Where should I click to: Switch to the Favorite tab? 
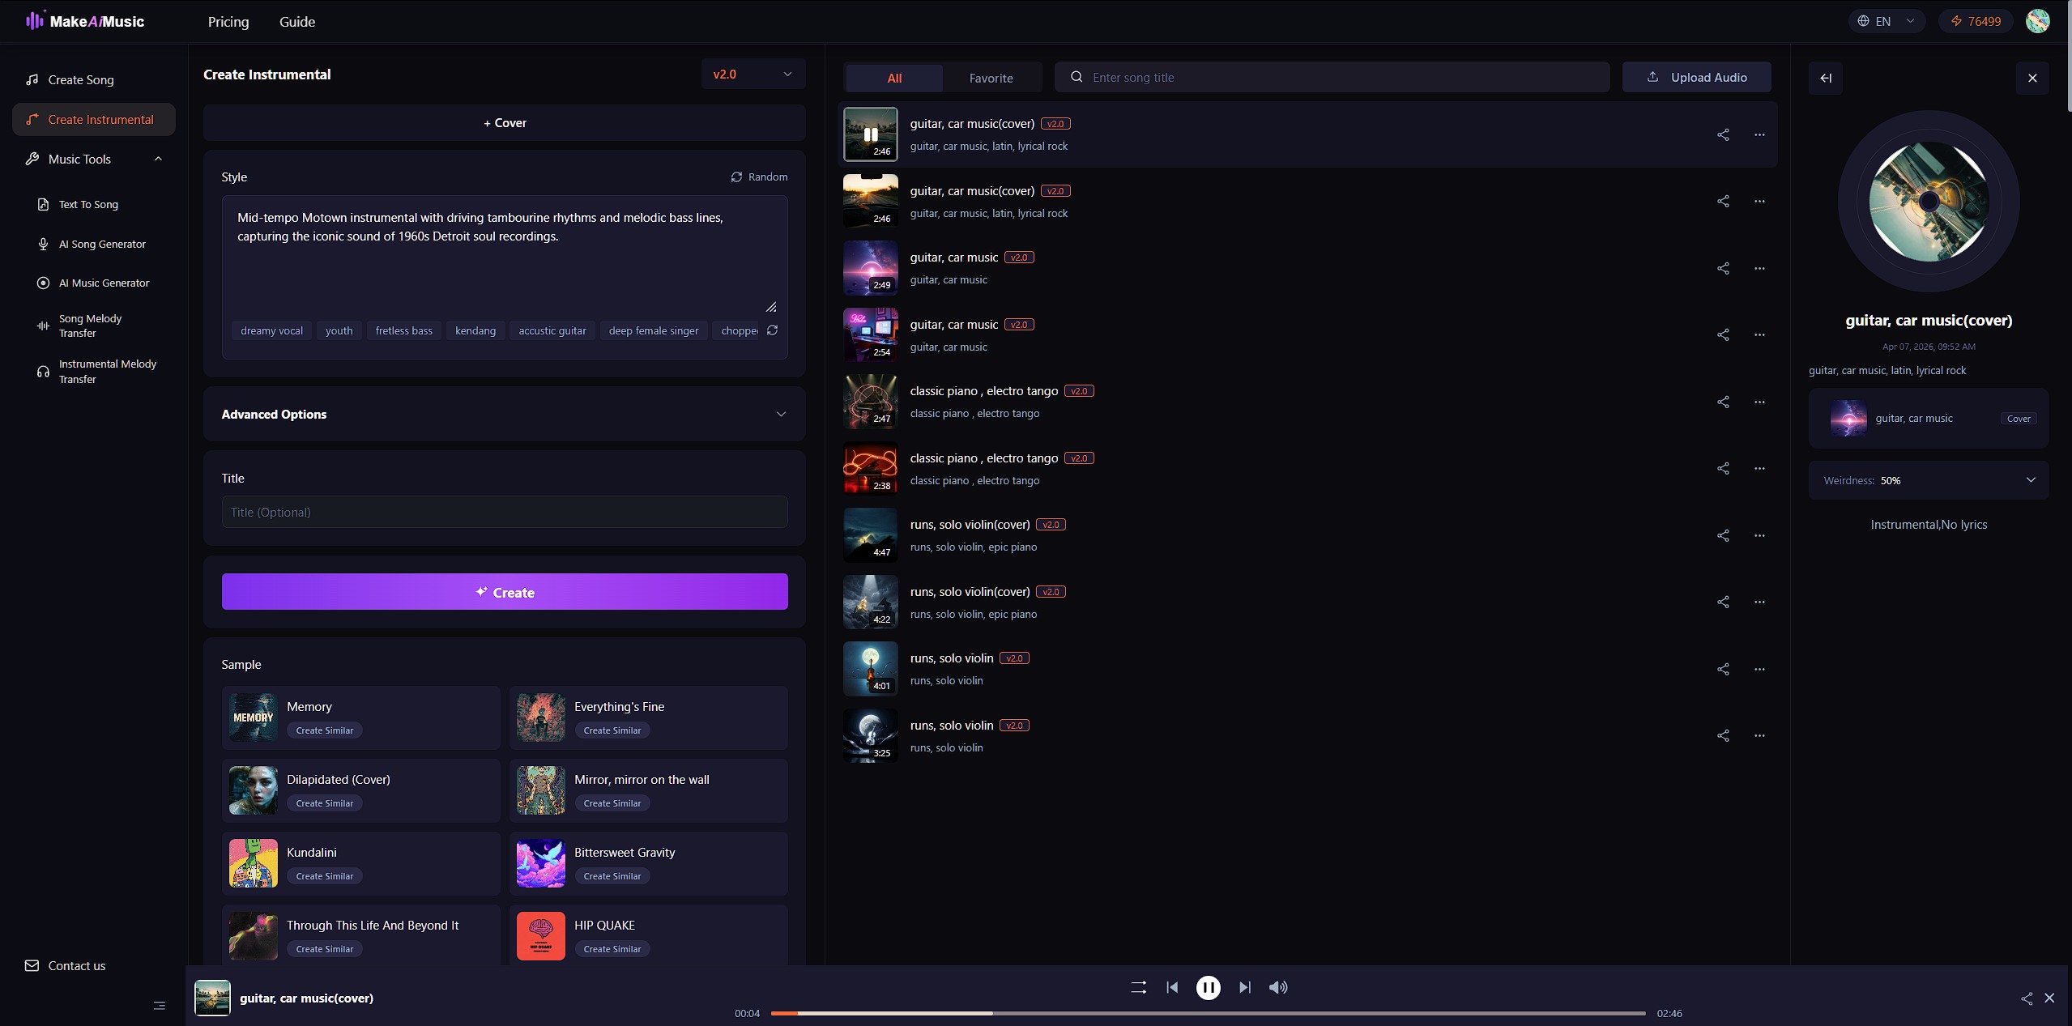click(x=991, y=78)
